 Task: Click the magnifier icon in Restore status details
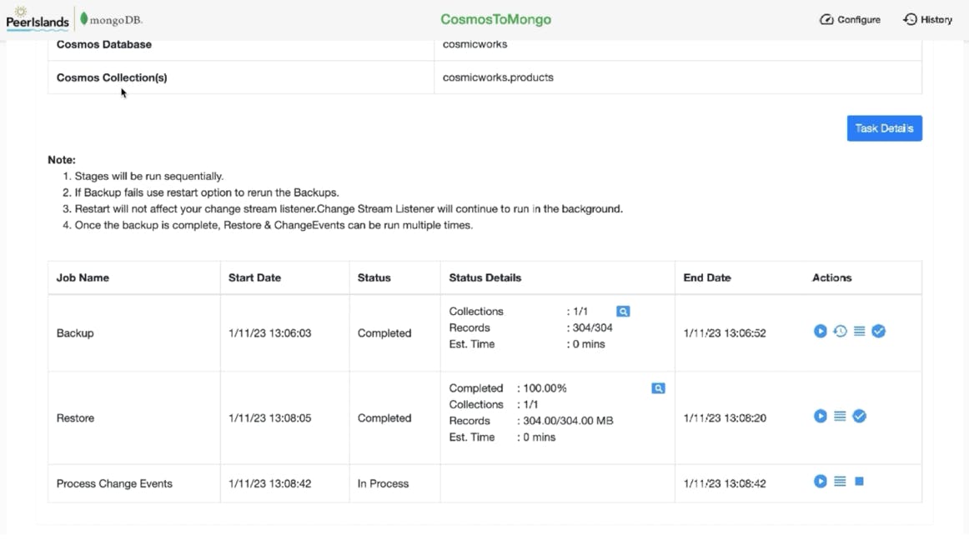click(x=658, y=388)
